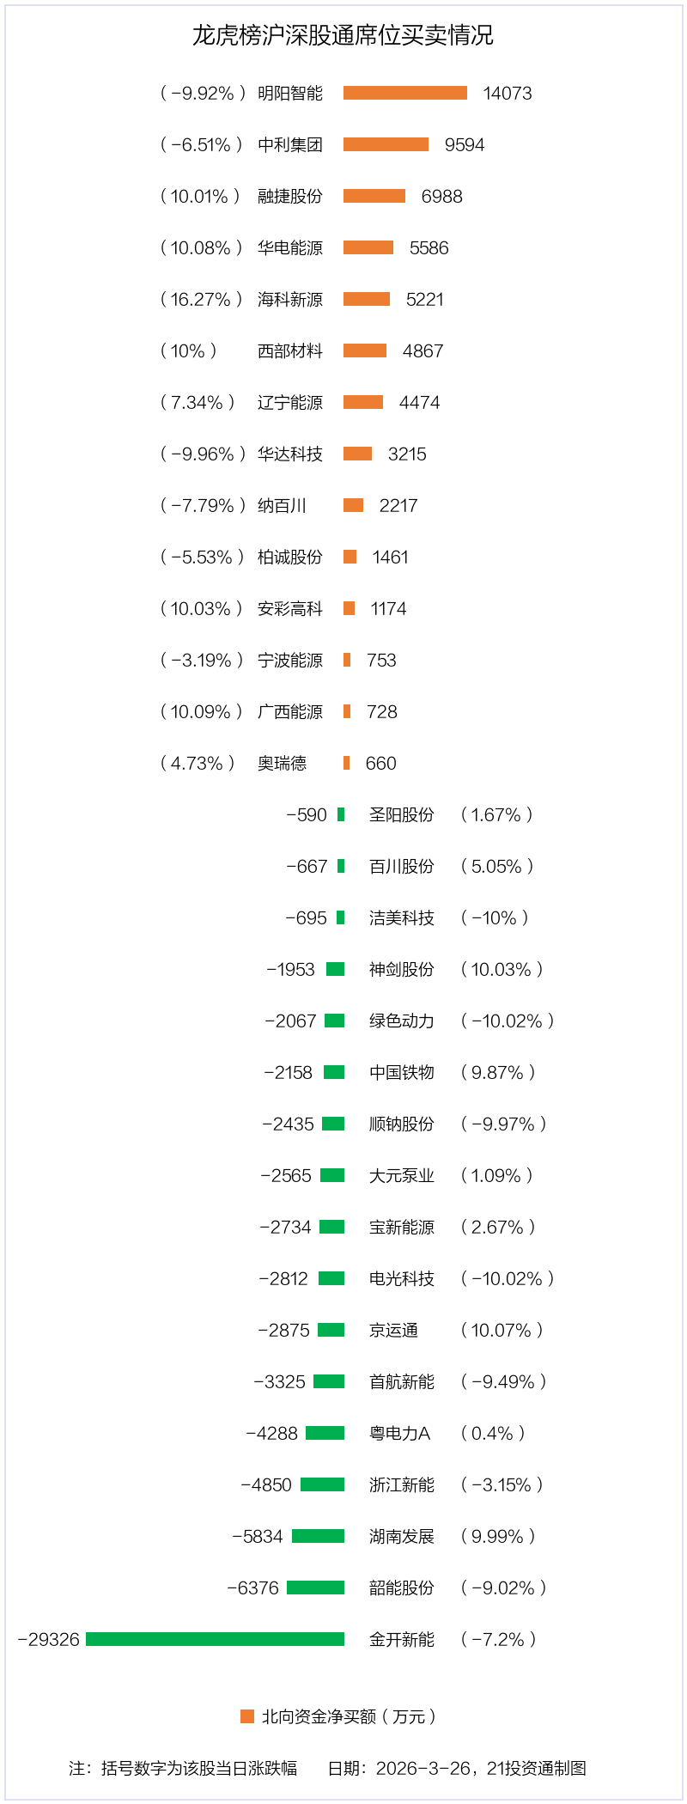Click the green bar for 韶能股份
The width and height of the screenshot is (687, 1804).
pyautogui.click(x=315, y=1588)
